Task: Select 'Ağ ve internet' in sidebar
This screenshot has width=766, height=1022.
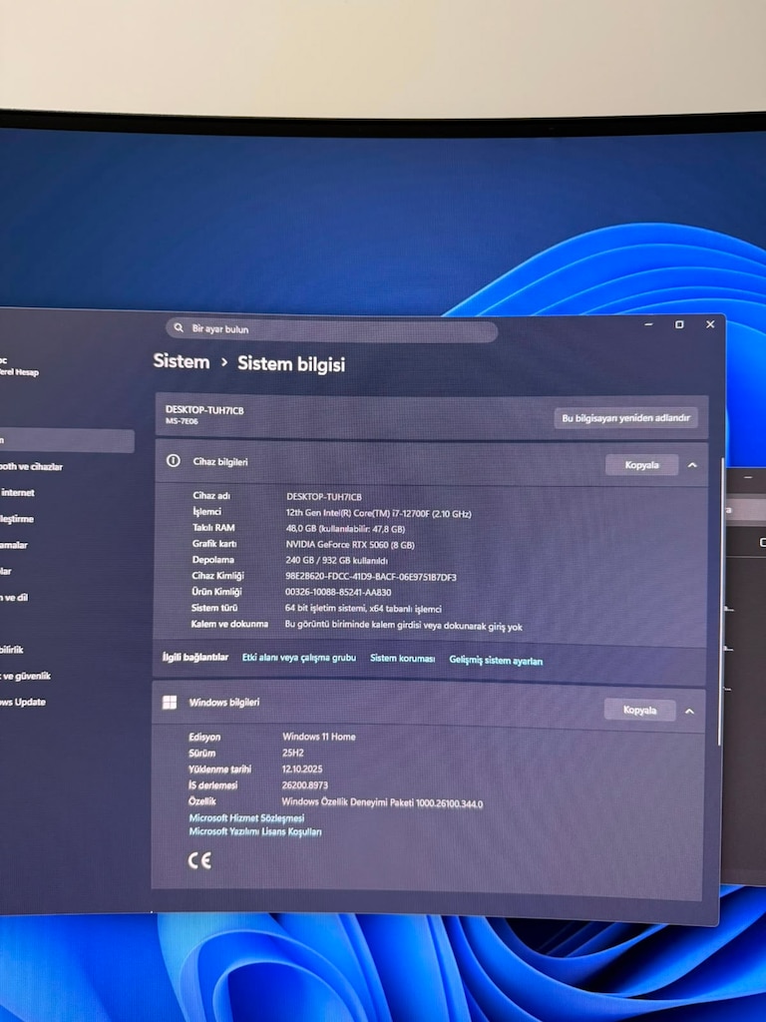Action: [x=18, y=493]
